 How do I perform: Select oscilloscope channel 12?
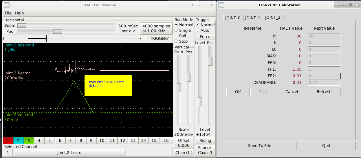pyautogui.click(x=122, y=140)
